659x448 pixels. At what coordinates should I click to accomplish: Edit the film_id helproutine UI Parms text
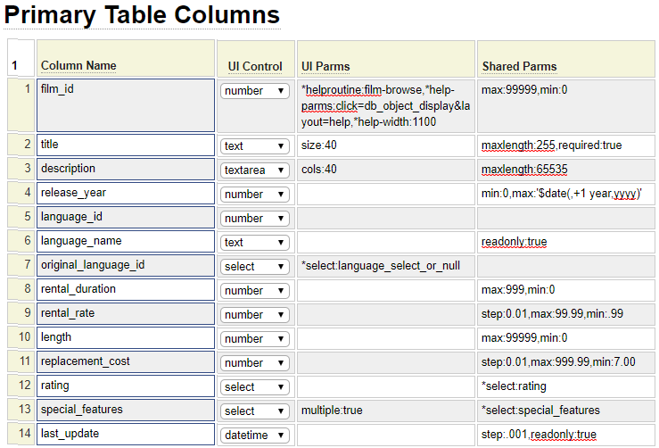pyautogui.click(x=385, y=105)
